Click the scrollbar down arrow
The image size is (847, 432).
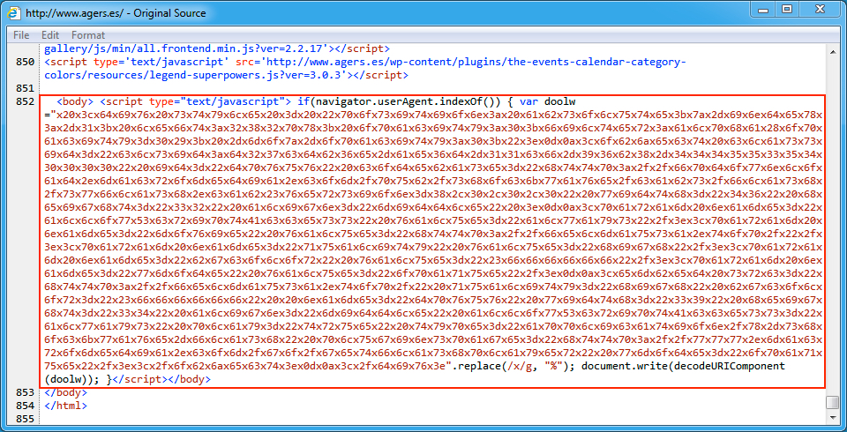pyautogui.click(x=832, y=418)
